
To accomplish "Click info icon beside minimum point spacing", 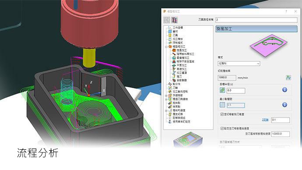I will [x=284, y=105].
